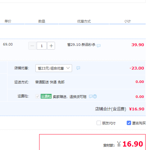Image resolution: width=155 pixels, height=150 pixels.
Task: Click the 优惠方式 column header
Action: click(x=84, y=21)
